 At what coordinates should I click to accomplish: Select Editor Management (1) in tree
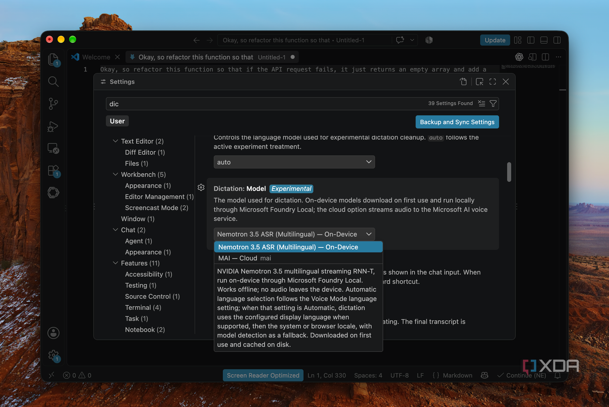[x=159, y=197]
